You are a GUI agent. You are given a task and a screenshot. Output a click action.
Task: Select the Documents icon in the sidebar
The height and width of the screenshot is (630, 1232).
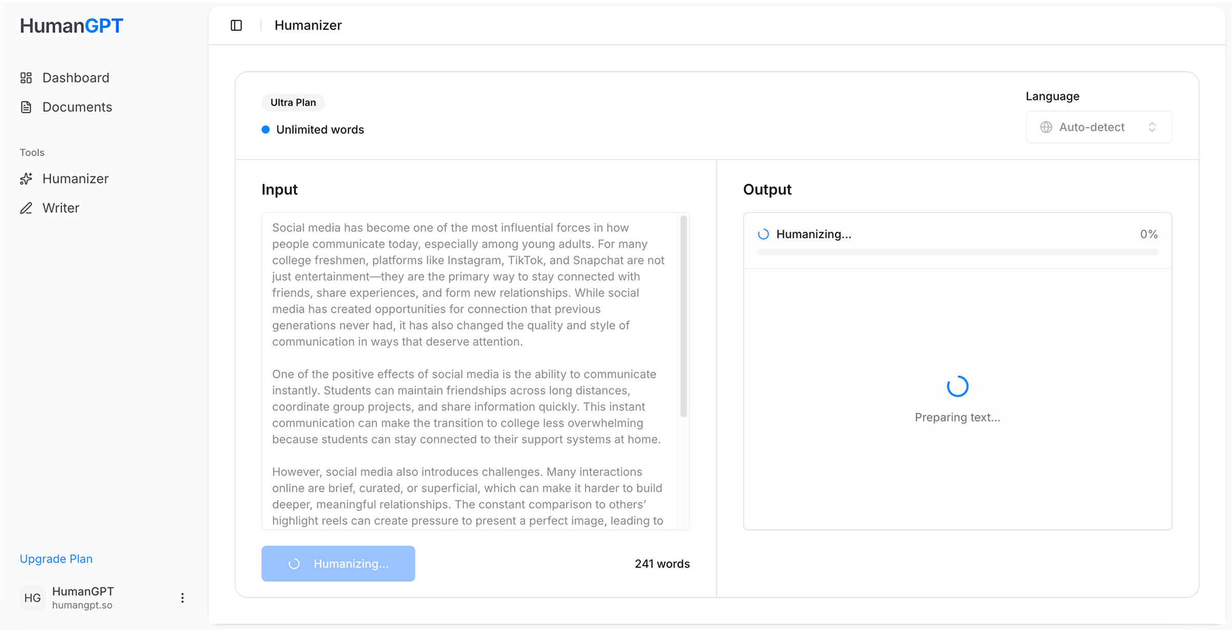pyautogui.click(x=27, y=107)
